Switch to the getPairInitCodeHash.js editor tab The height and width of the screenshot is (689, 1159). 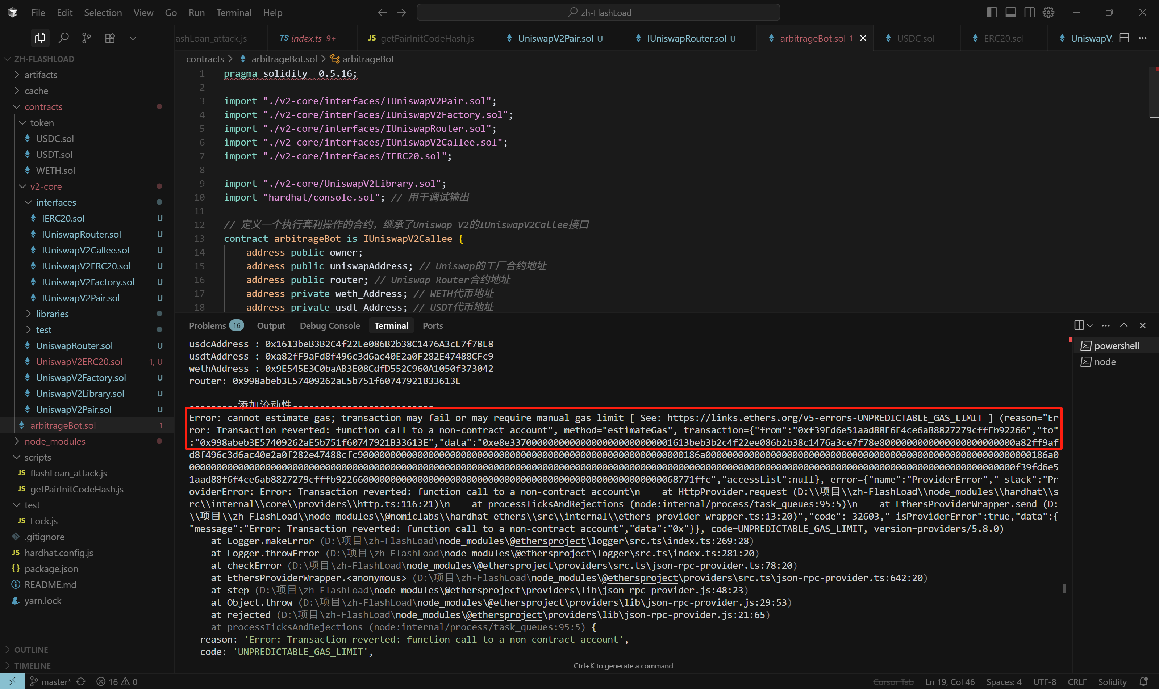(427, 38)
